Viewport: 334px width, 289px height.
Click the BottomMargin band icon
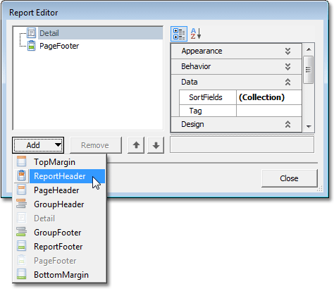(22, 274)
